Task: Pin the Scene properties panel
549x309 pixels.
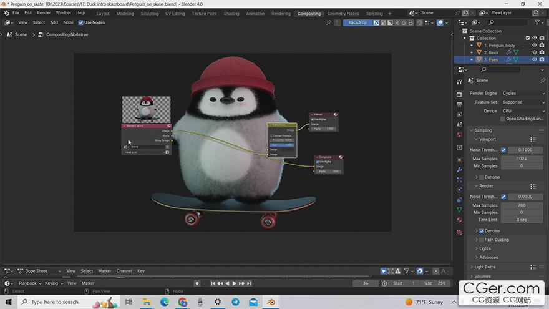Action: [x=542, y=81]
